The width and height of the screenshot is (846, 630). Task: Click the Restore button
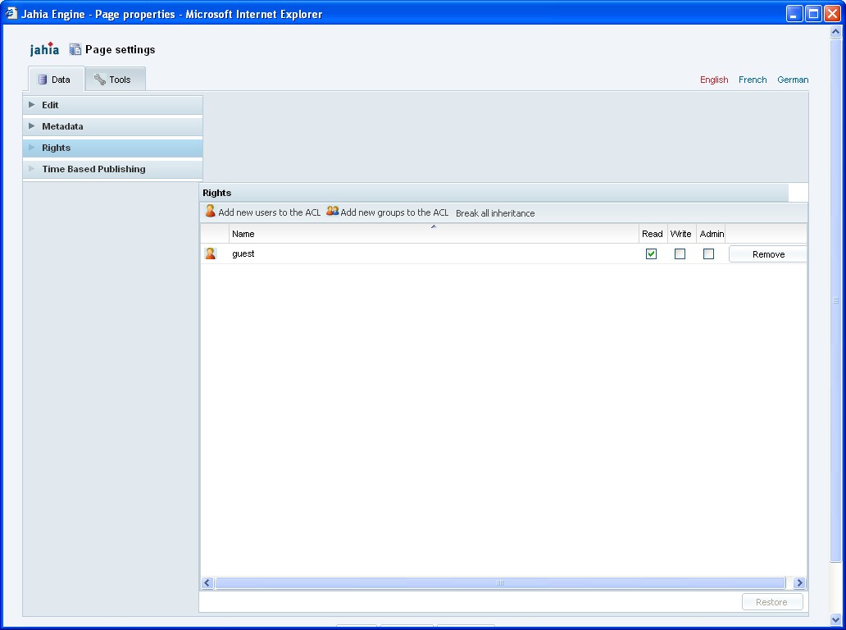(772, 602)
